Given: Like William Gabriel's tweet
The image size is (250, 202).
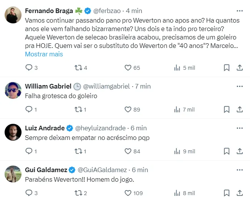Looking at the screenshot, I should tap(128, 110).
